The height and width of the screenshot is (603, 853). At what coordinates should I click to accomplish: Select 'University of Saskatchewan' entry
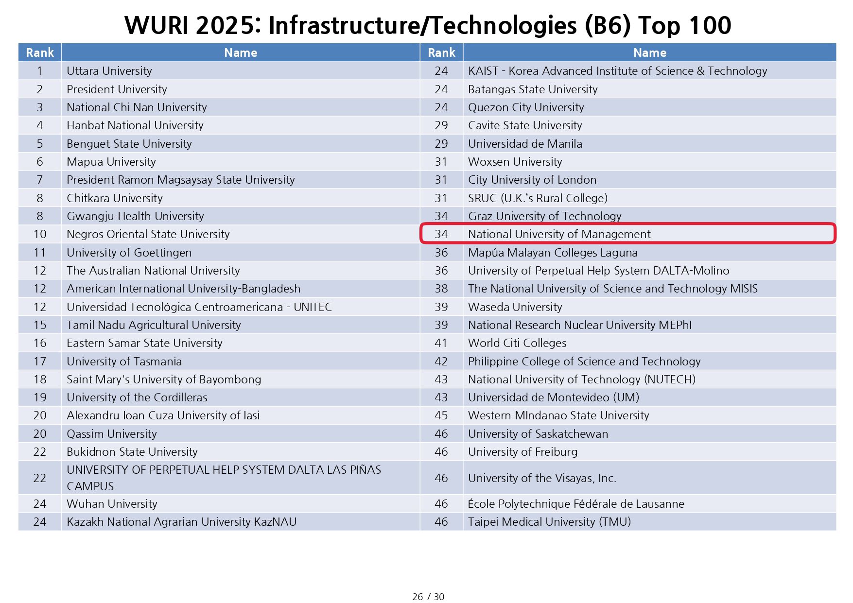pyautogui.click(x=538, y=434)
